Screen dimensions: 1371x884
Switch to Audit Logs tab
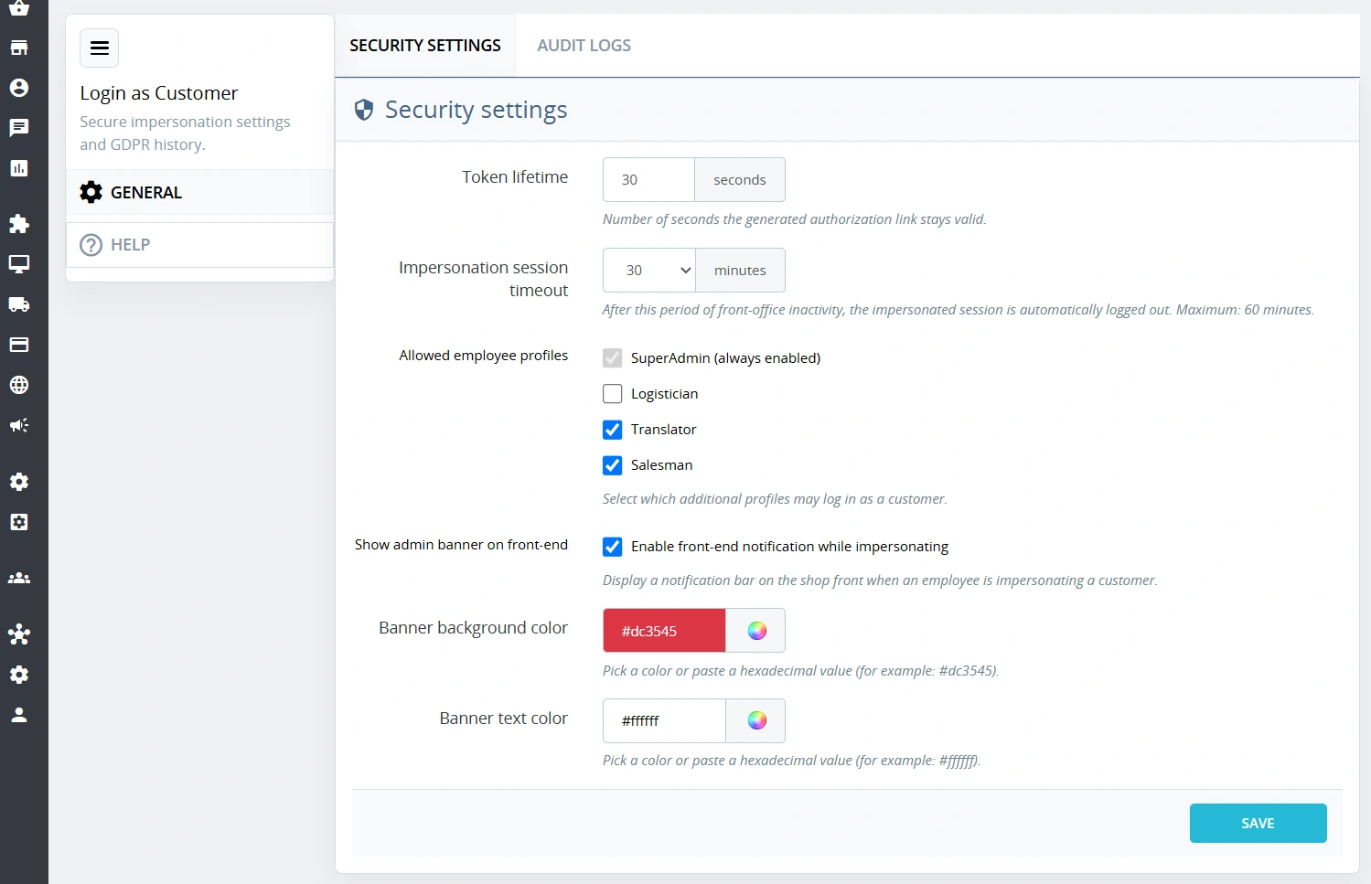coord(584,46)
